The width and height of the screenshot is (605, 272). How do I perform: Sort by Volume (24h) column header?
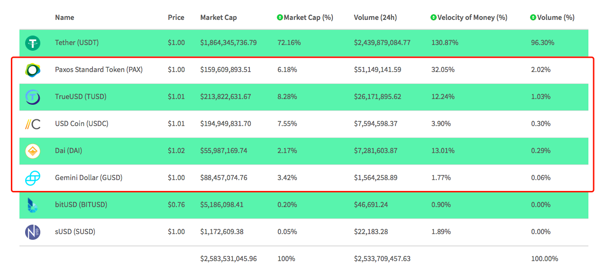pos(375,18)
